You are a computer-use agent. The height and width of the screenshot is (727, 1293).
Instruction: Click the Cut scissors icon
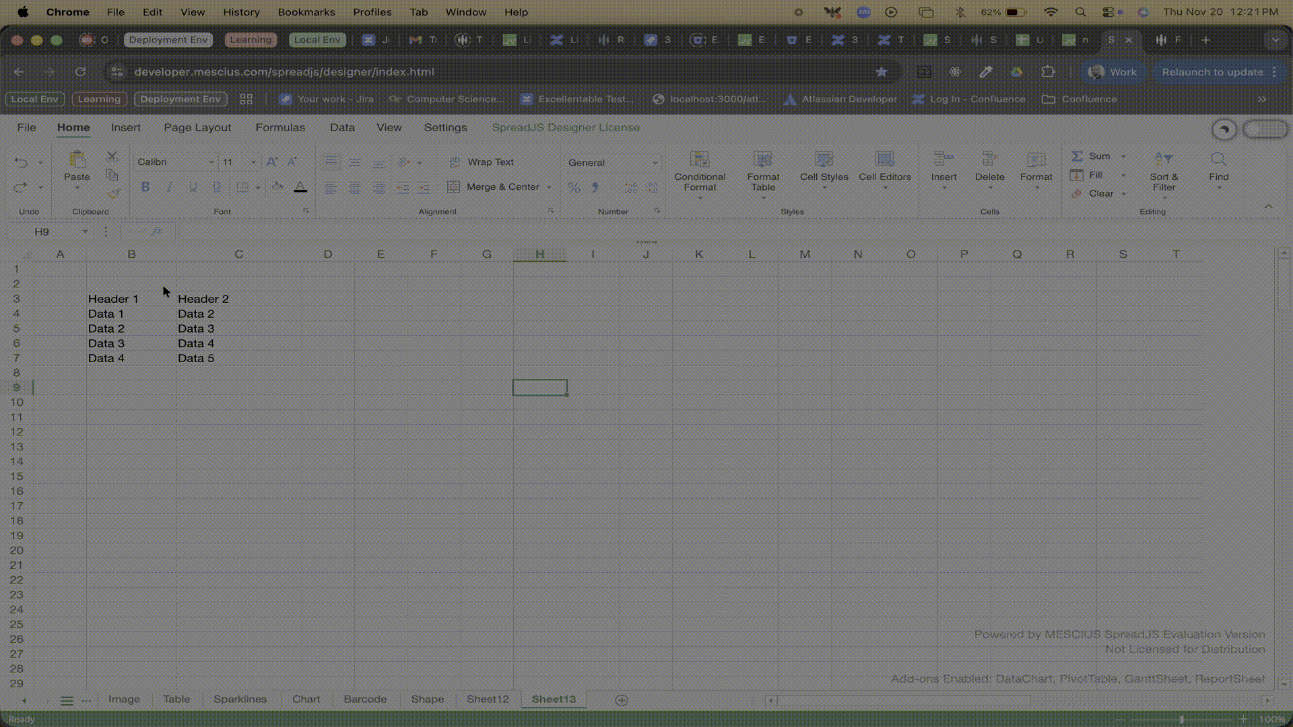coord(112,157)
